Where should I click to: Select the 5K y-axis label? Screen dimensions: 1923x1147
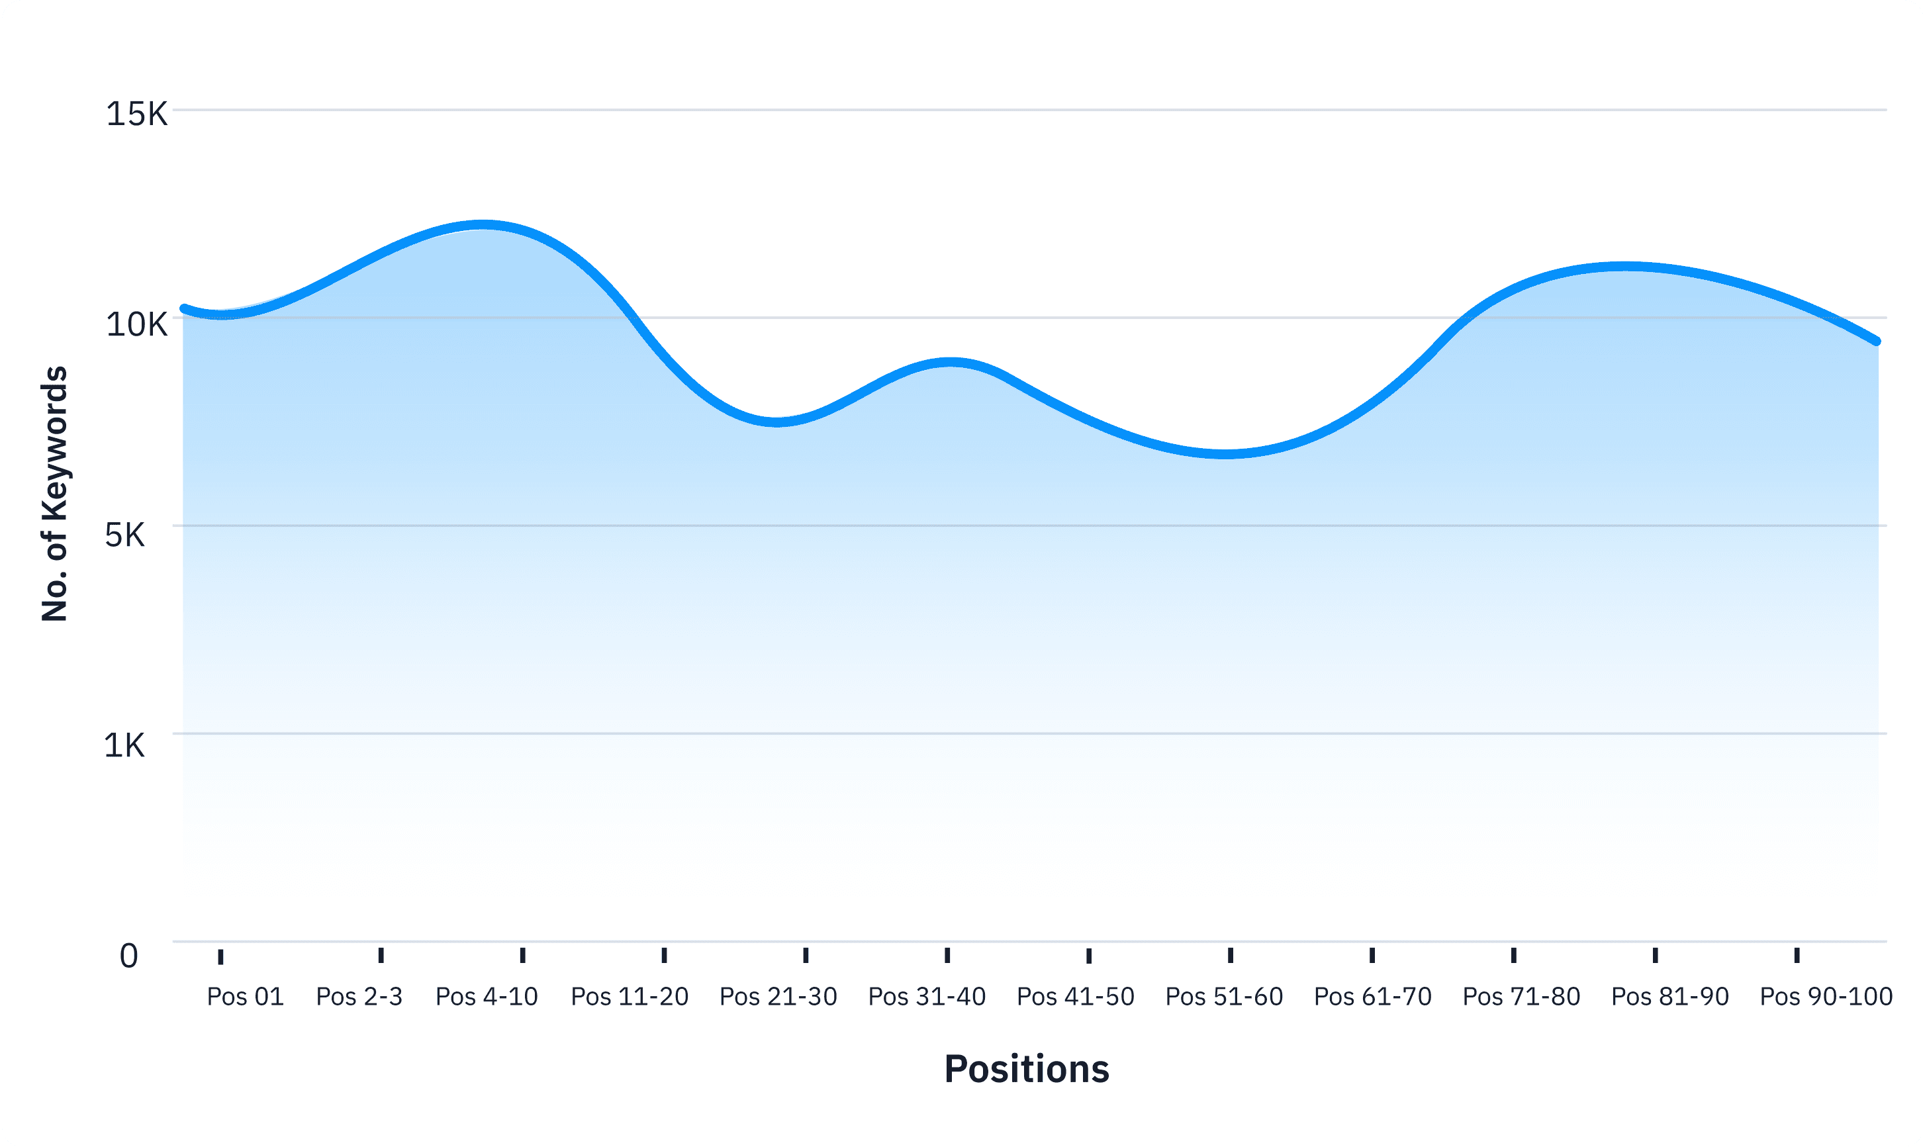point(125,535)
